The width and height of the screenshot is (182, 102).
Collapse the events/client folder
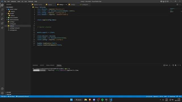point(18,9)
